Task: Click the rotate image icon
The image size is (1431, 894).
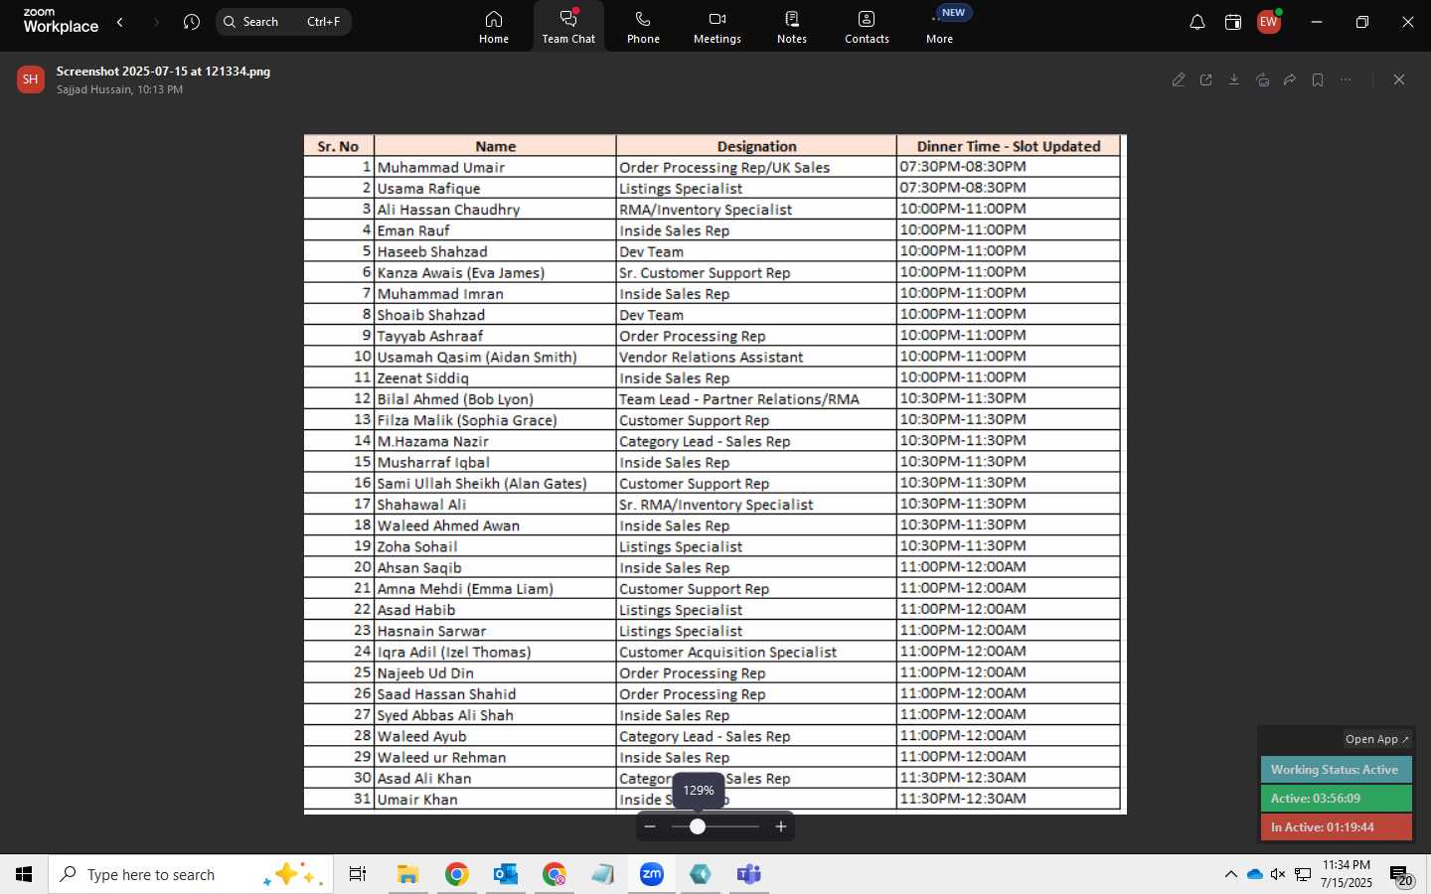Action: click(x=1262, y=80)
